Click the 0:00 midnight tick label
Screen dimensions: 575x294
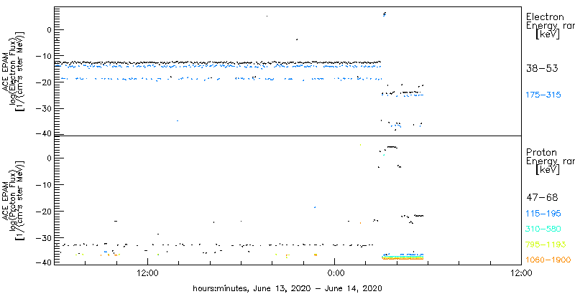(x=335, y=272)
